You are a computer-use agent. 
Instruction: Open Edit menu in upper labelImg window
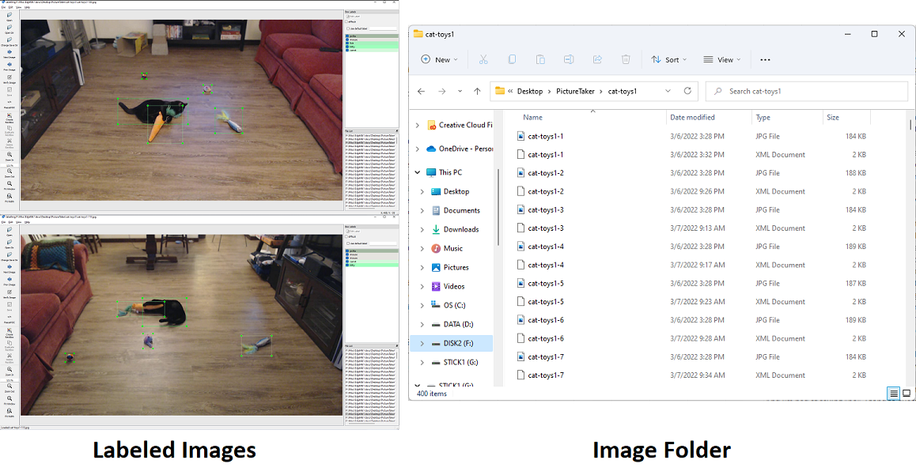[x=11, y=7]
